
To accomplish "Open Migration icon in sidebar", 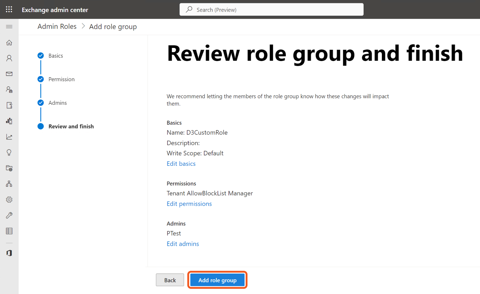I will click(9, 105).
